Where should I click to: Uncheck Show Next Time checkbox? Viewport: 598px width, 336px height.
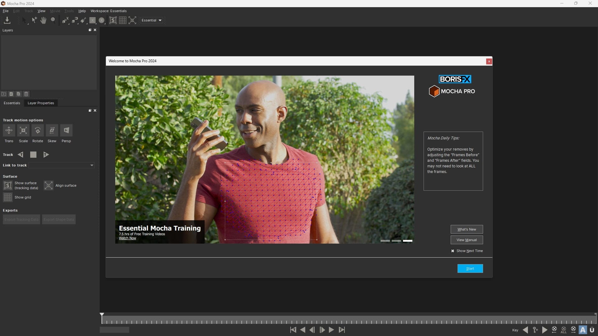pos(453,251)
